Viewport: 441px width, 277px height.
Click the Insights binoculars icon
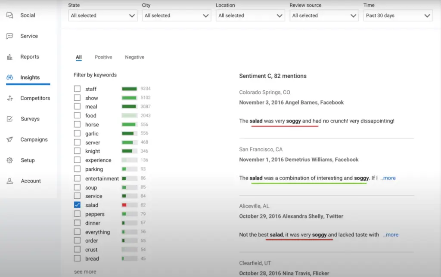(9, 77)
